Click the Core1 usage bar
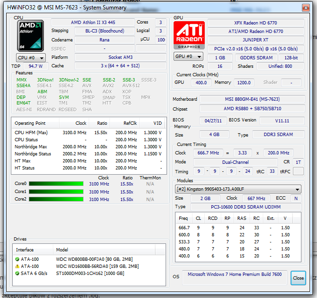This screenshot has height=298, width=317. [x=56, y=192]
